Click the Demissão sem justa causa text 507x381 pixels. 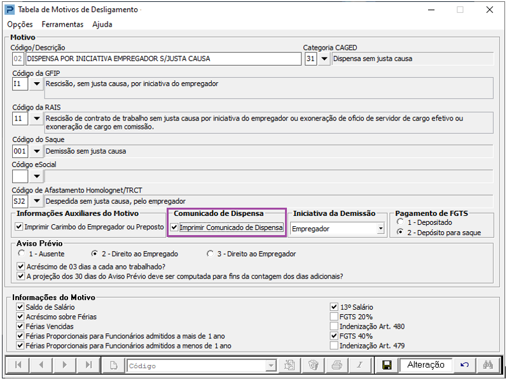click(x=86, y=151)
